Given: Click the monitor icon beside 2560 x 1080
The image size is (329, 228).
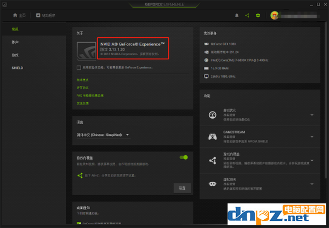Looking at the screenshot, I should (x=206, y=77).
